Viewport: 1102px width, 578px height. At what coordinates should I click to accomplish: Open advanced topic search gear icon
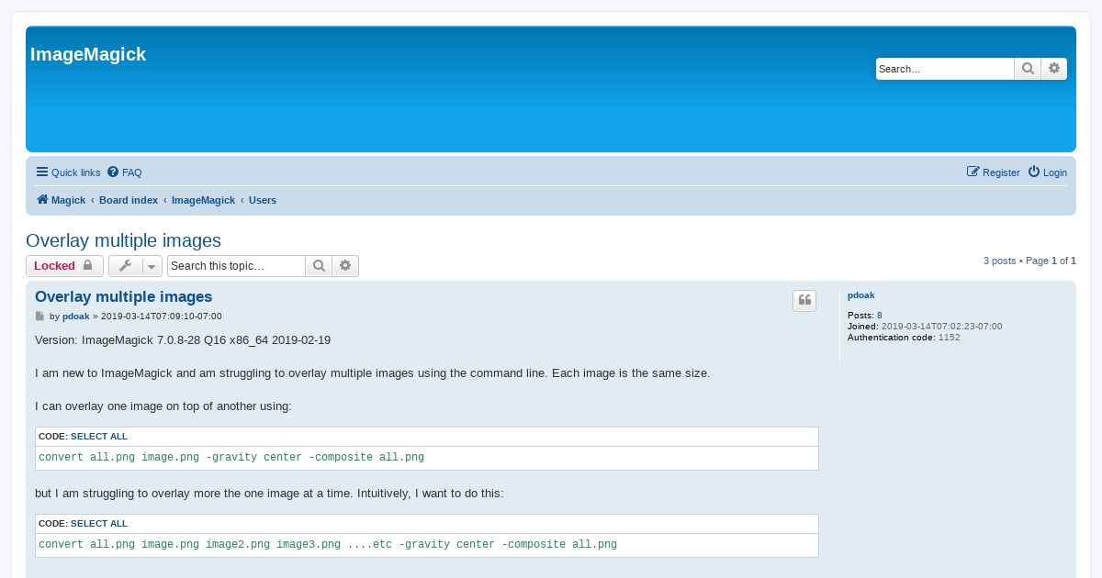pos(345,266)
